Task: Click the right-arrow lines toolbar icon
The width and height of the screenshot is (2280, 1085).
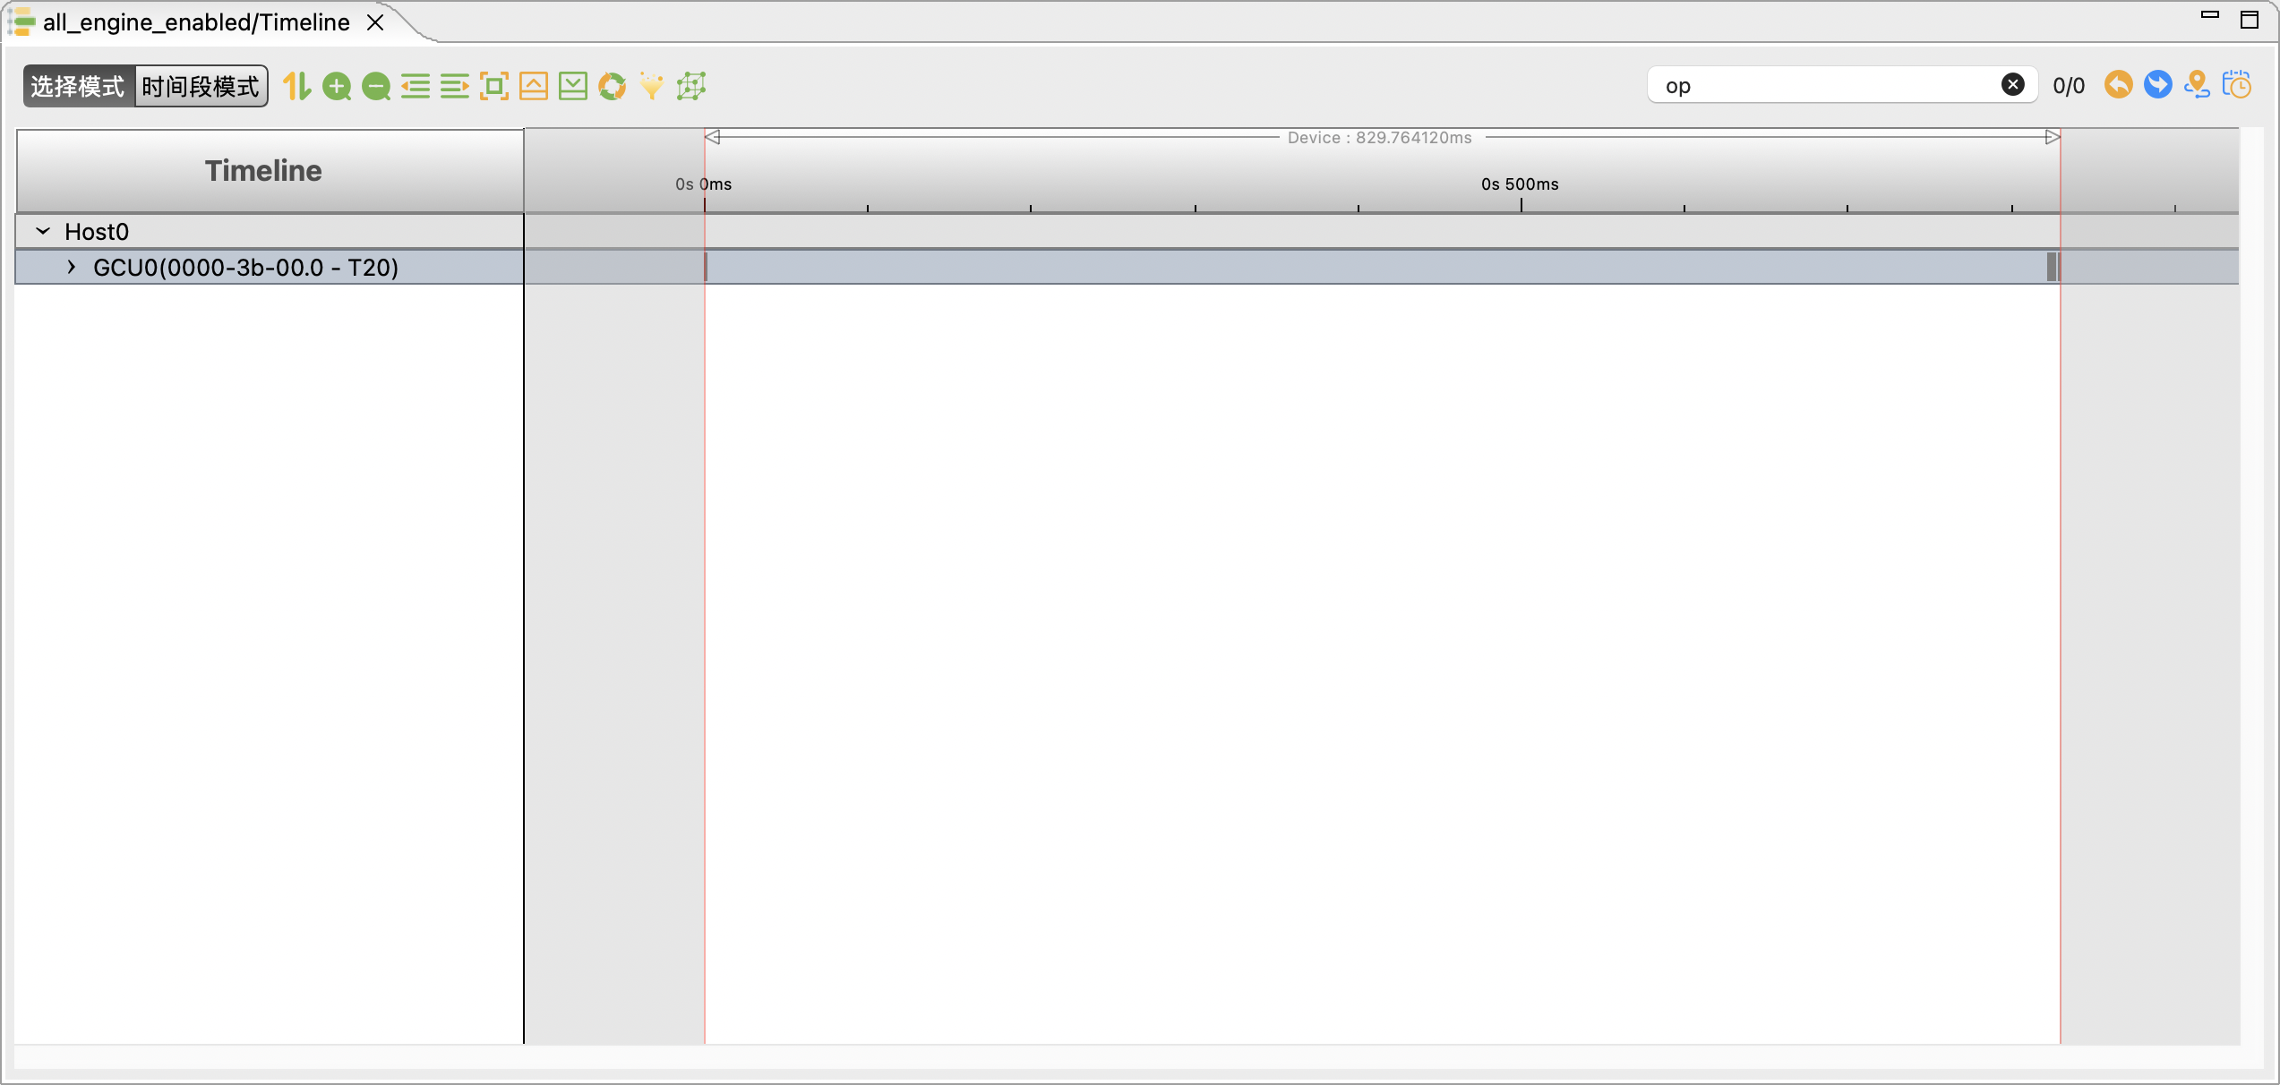Action: (455, 86)
